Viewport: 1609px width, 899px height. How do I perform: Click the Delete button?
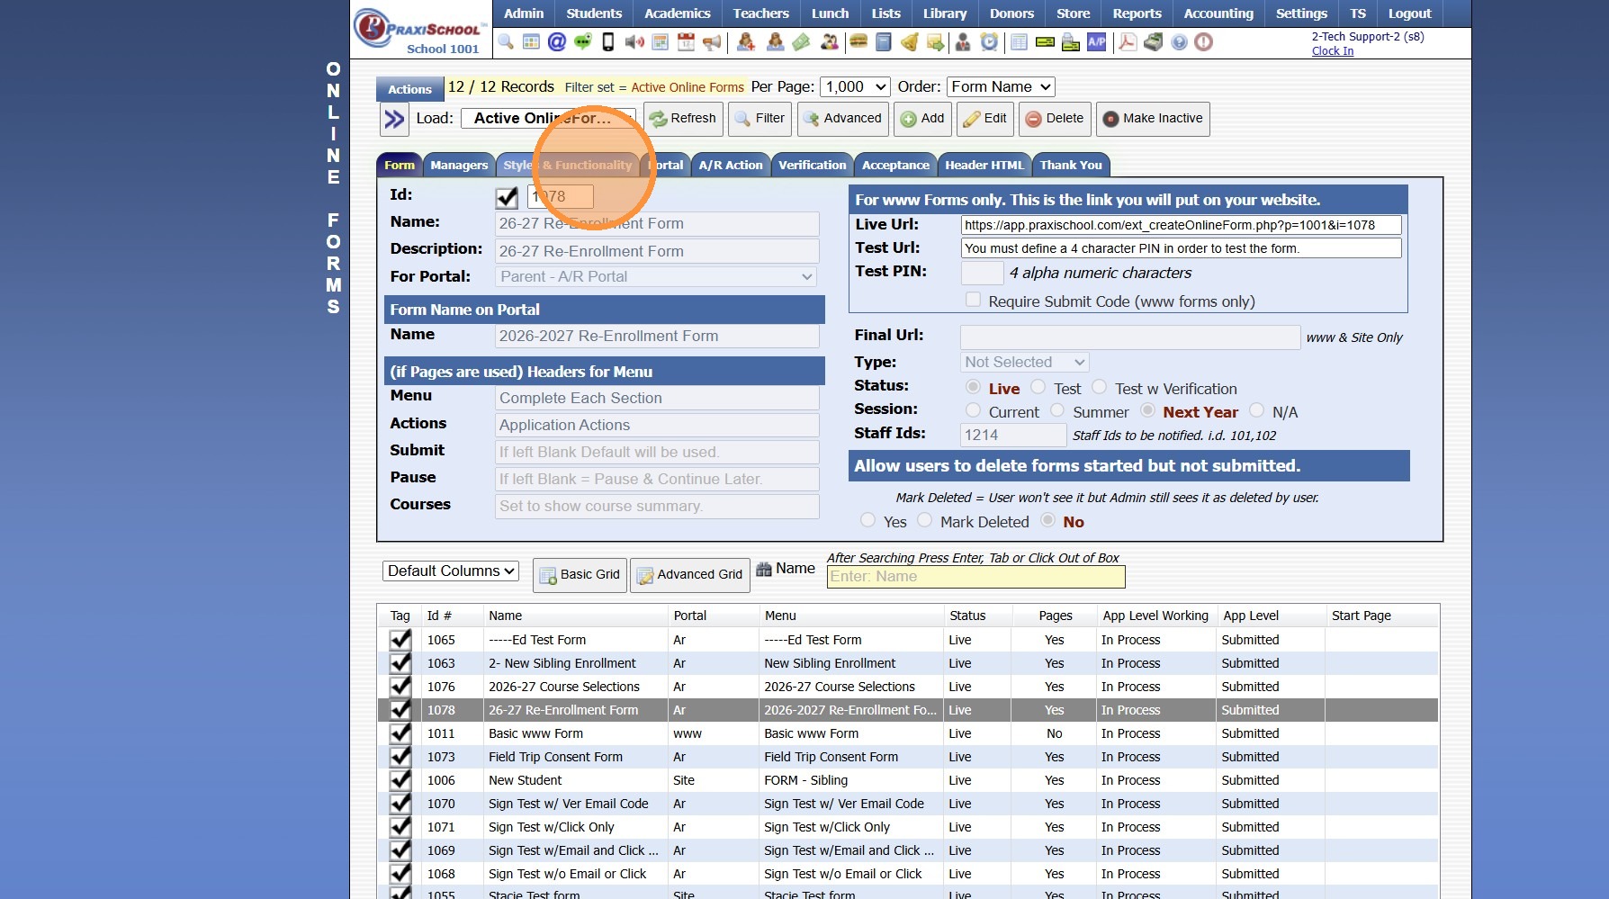(1056, 119)
